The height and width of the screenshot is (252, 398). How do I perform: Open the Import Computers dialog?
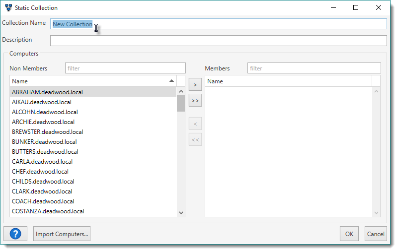(63, 234)
